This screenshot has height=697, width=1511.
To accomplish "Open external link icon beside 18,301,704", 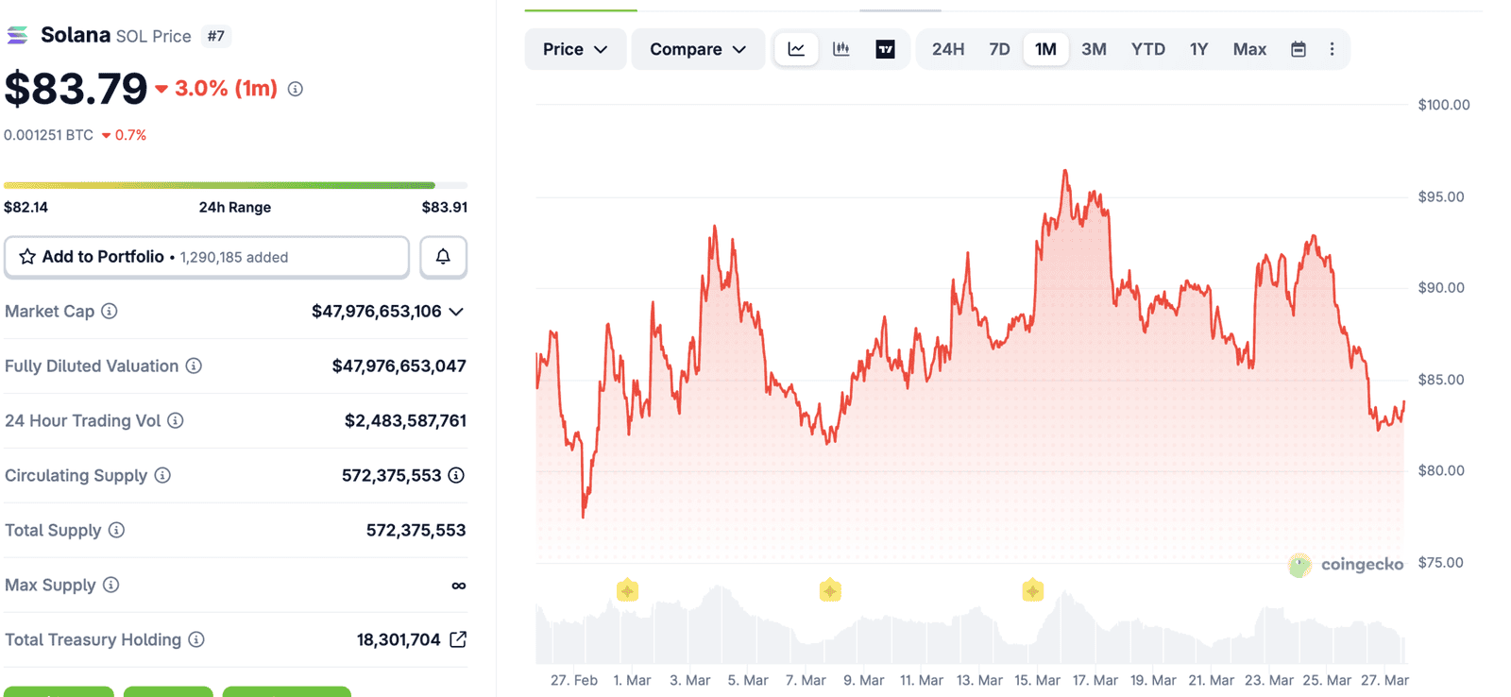I will [x=458, y=639].
